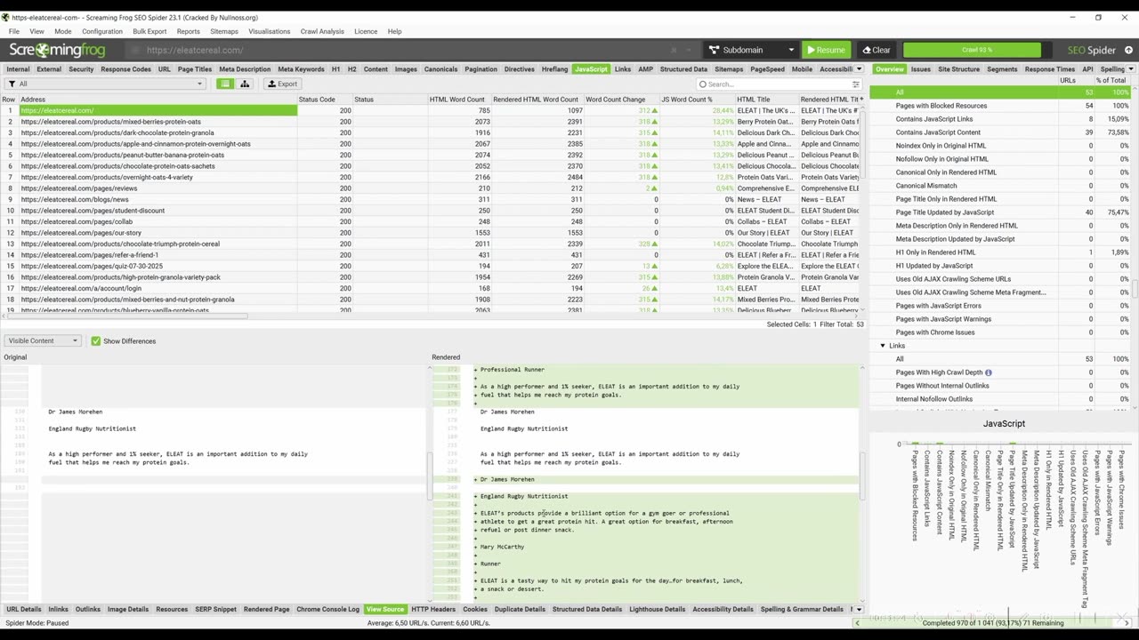The height and width of the screenshot is (640, 1139).
Task: Clear the URL bar with X icon
Action: 674,50
